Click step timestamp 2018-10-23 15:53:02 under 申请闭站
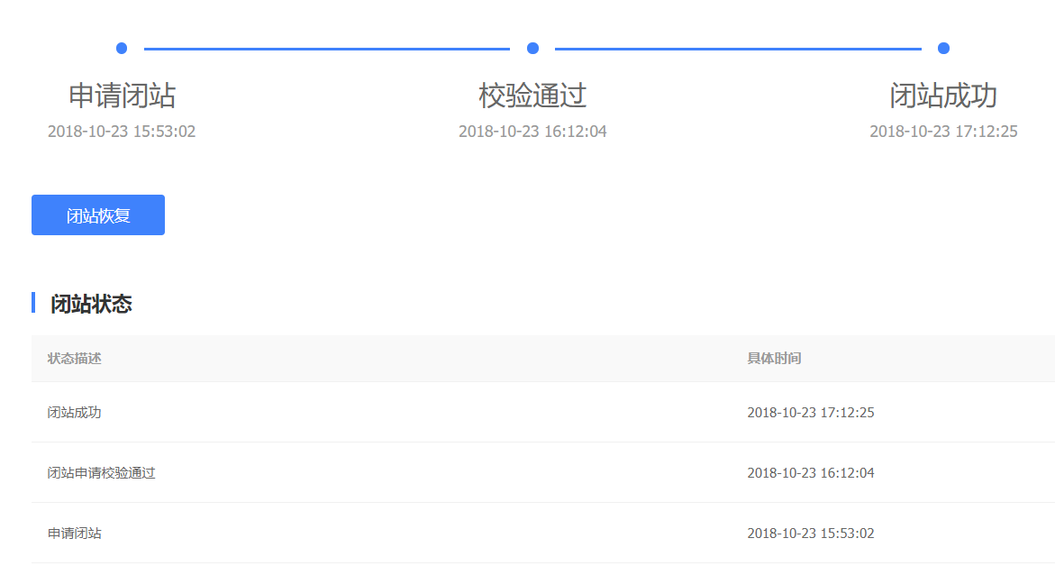 122,132
